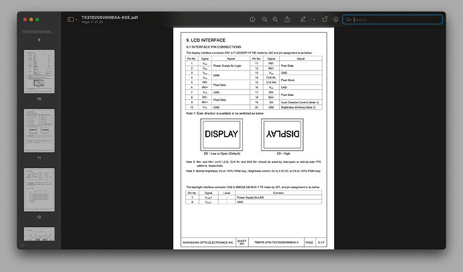Click the sidebar document name header
Screen dimensions: 463x272
(x=39, y=31)
